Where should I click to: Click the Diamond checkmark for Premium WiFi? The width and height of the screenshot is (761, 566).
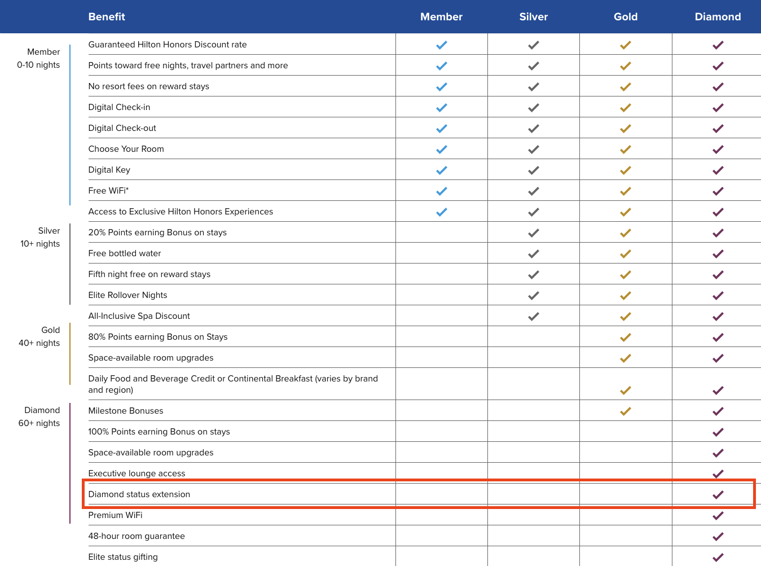coord(718,516)
